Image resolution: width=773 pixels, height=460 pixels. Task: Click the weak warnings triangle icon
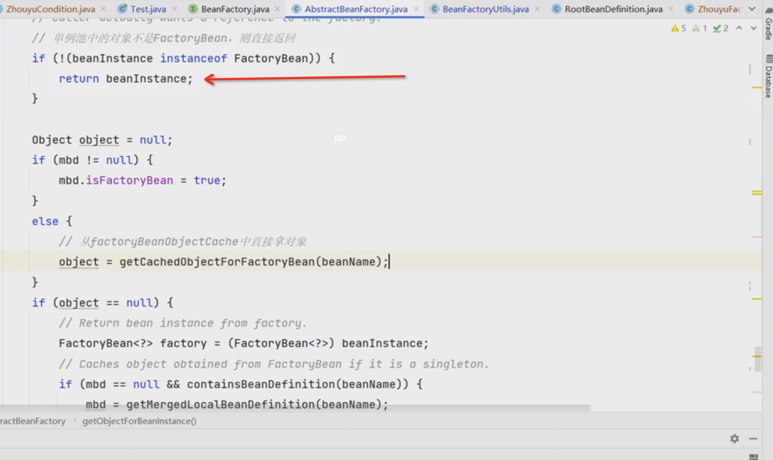tap(696, 28)
